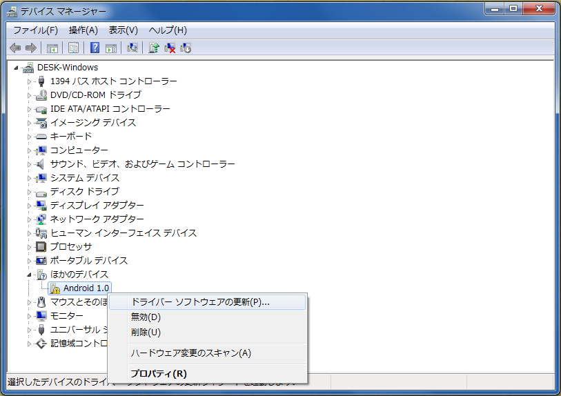Open the ヘルプ(H) menu
Image resolution: width=561 pixels, height=396 pixels.
tap(168, 30)
